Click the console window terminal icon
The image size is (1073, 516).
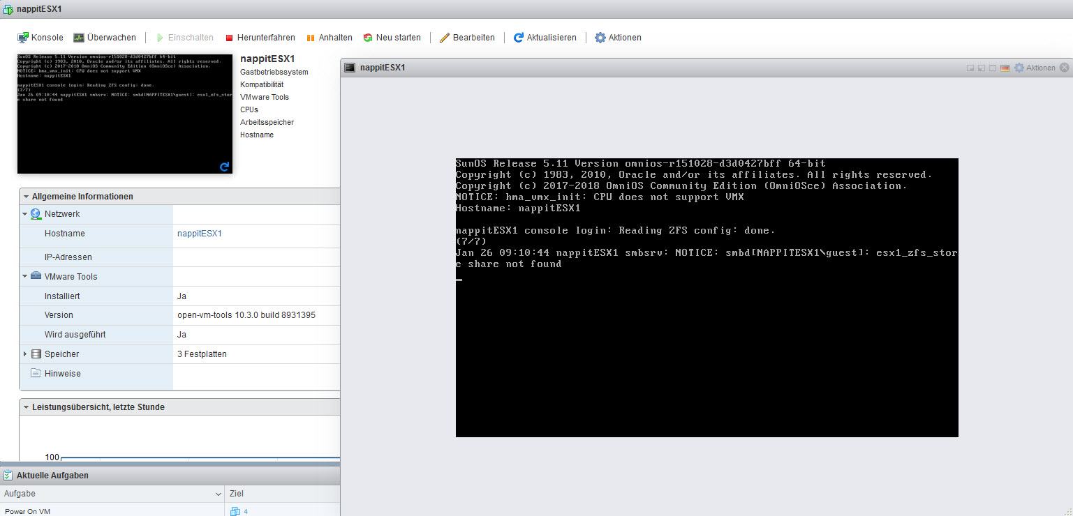coord(350,68)
